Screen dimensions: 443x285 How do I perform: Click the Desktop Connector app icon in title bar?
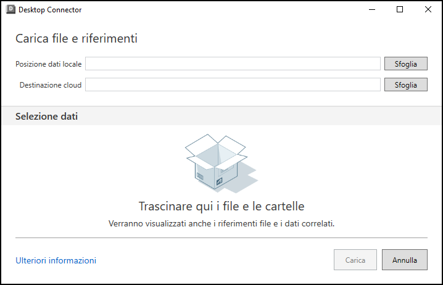(x=10, y=10)
